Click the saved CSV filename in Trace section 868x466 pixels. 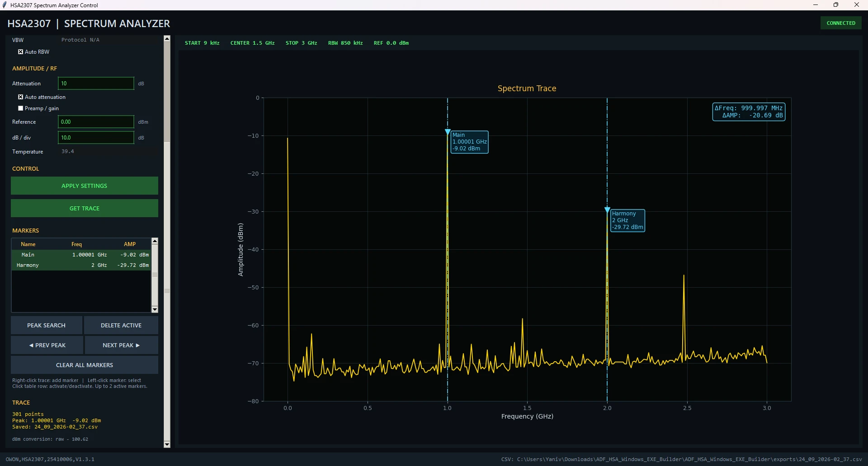[66, 427]
